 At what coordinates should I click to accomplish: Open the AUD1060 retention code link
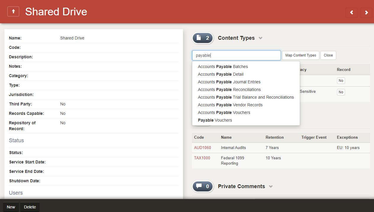(203, 148)
